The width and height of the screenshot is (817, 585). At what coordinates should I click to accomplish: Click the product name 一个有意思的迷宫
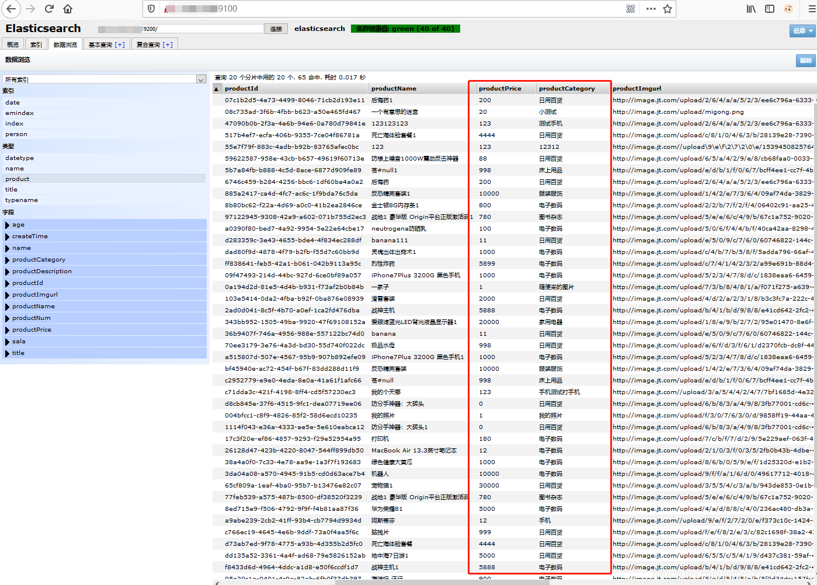click(x=395, y=112)
